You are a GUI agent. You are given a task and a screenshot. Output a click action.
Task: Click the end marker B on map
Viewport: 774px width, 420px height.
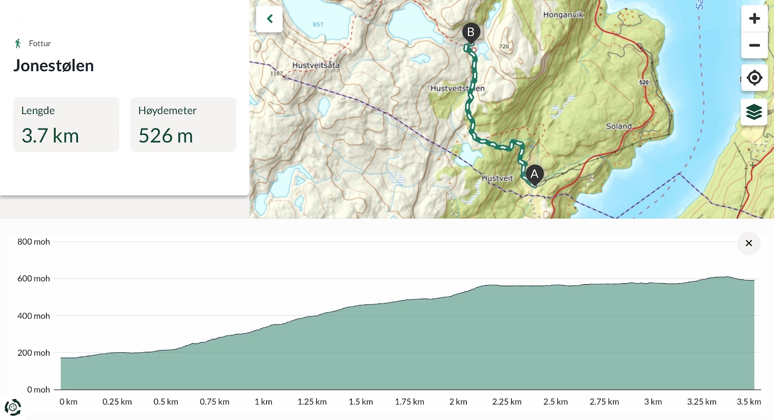pyautogui.click(x=471, y=33)
